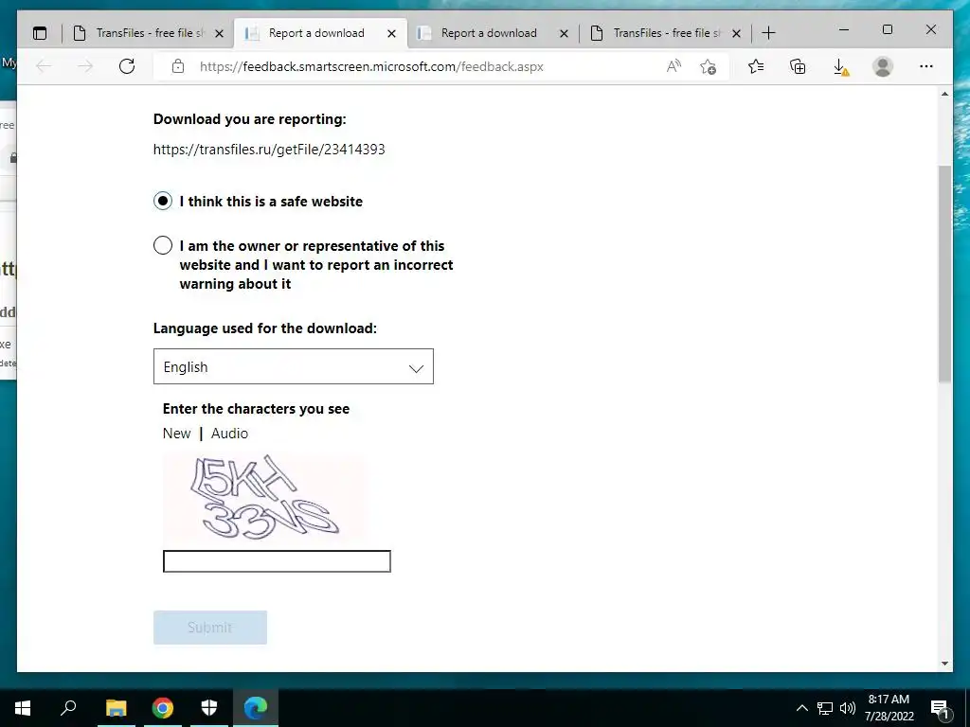Viewport: 970px width, 727px height.
Task: Open the profile avatar icon
Action: click(883, 66)
